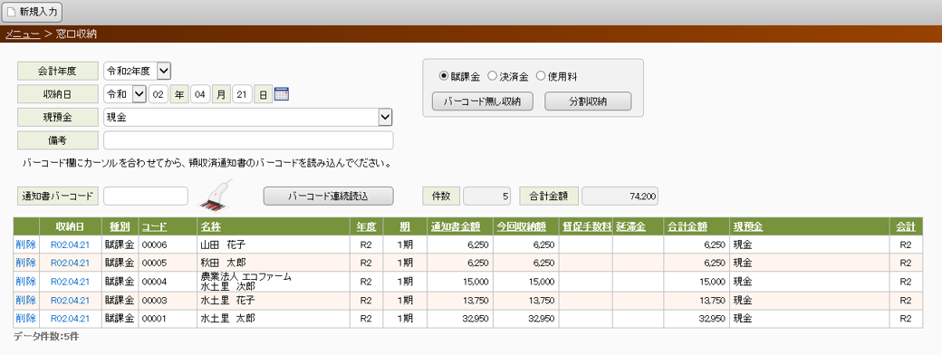
Task: Delete the 農業法人 エコファーム row
Action: [x=26, y=281]
